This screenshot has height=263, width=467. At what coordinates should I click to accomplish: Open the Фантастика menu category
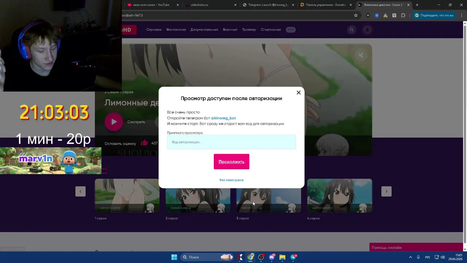click(x=176, y=30)
